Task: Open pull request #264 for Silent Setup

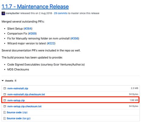Action: coord(28,29)
